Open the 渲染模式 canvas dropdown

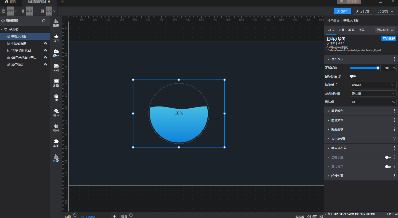coord(373,85)
